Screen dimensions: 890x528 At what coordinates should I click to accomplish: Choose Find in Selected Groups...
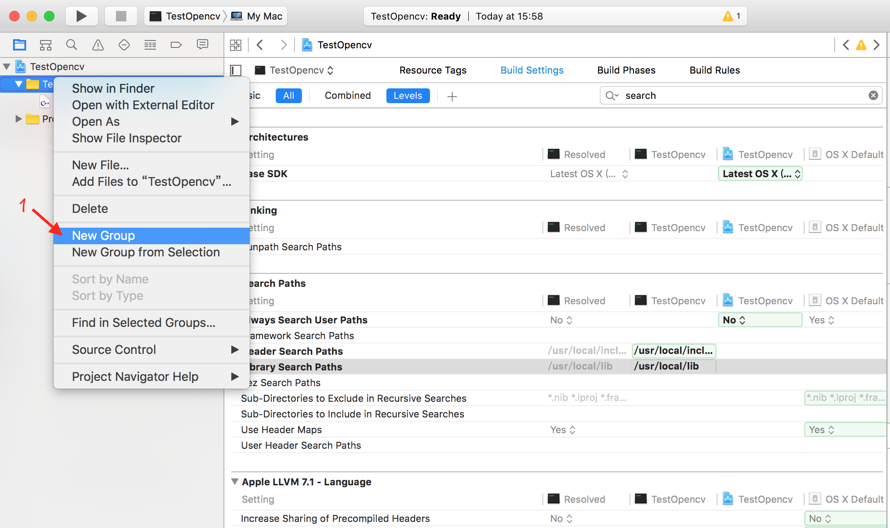152,323
